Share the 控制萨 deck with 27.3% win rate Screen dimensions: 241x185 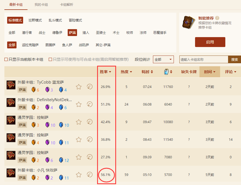[90, 157]
